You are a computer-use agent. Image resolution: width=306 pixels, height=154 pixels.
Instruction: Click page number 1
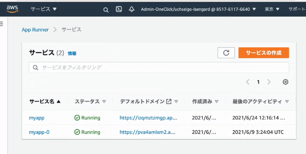click(258, 82)
